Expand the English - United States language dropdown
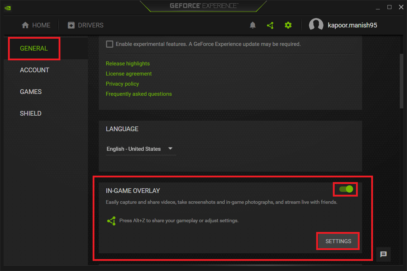407x271 pixels. pyautogui.click(x=140, y=149)
